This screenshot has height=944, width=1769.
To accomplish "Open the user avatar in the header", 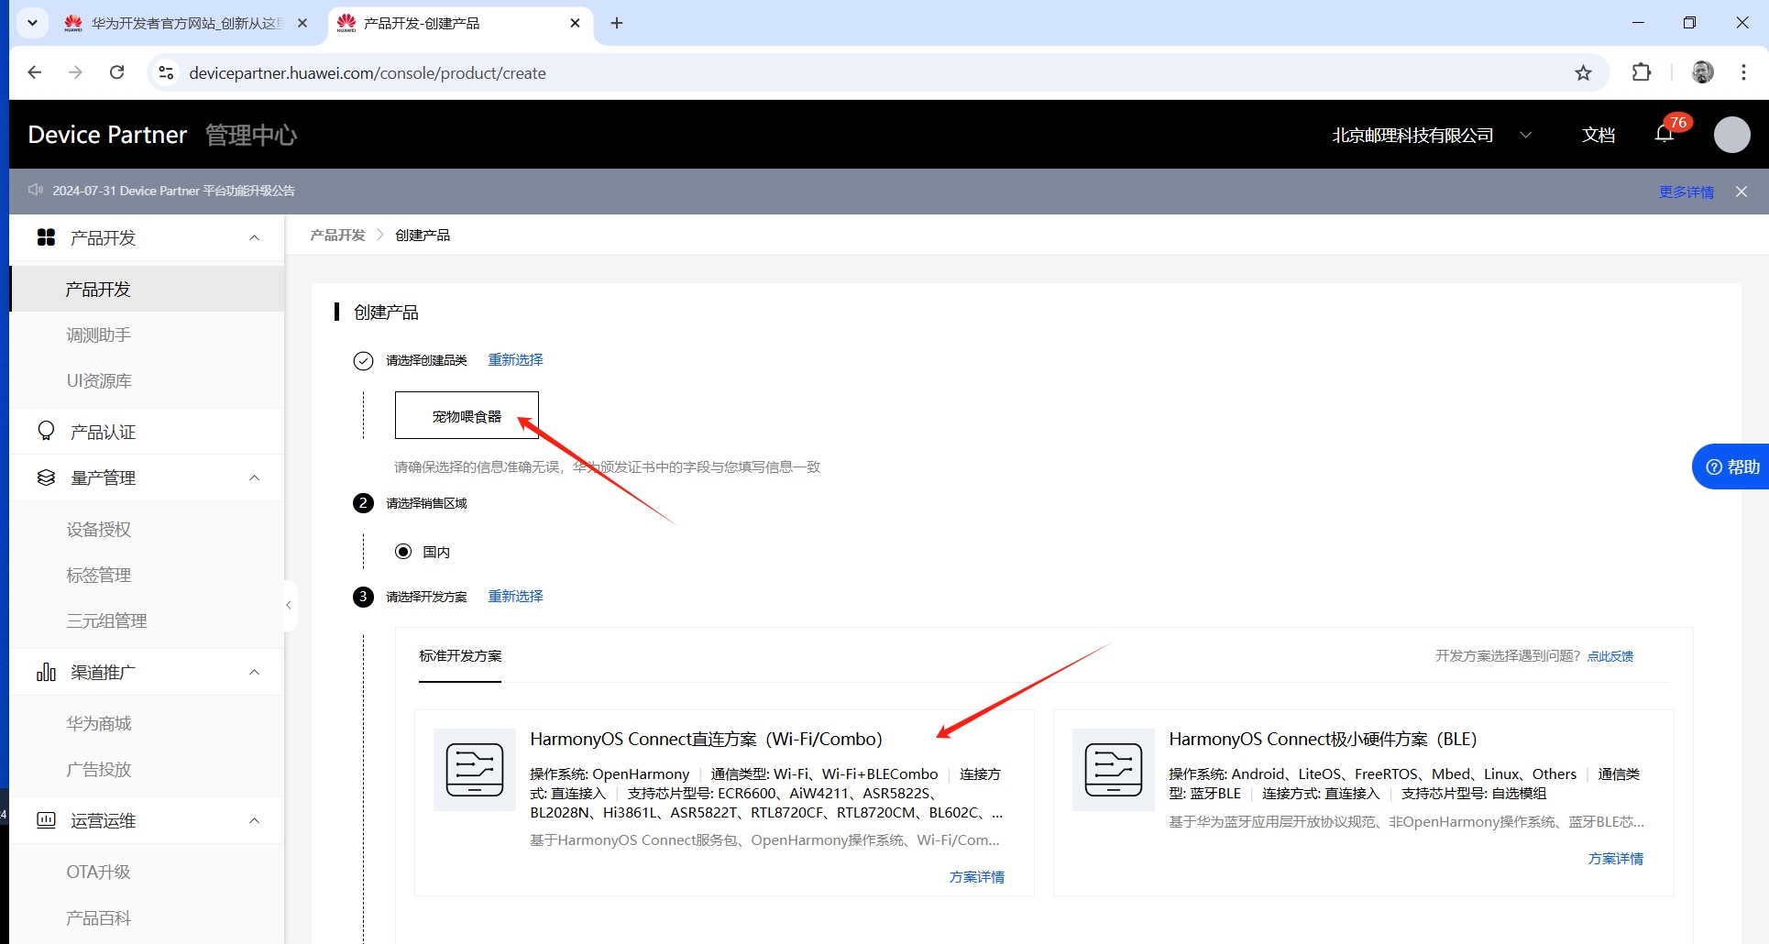I will pyautogui.click(x=1731, y=135).
